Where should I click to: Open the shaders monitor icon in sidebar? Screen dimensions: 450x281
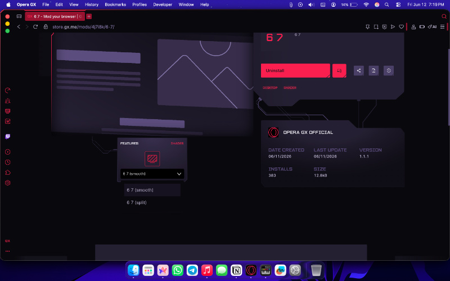click(8, 111)
